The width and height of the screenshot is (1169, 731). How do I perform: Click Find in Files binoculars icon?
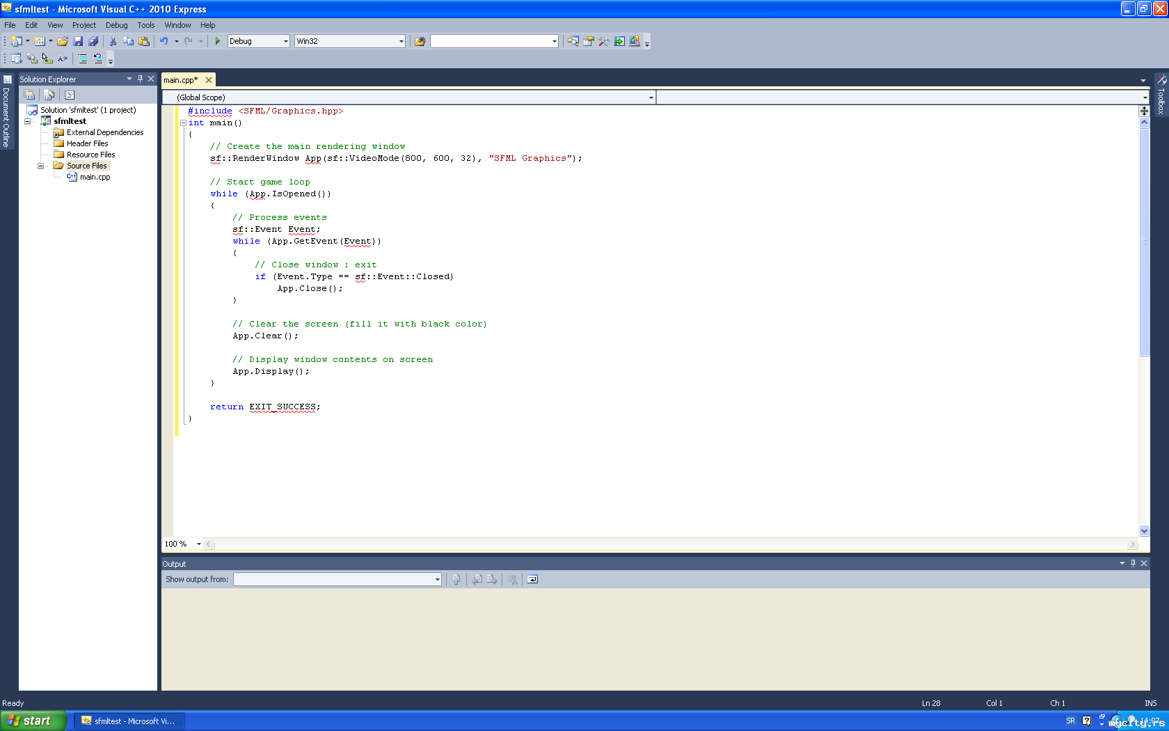tap(420, 41)
